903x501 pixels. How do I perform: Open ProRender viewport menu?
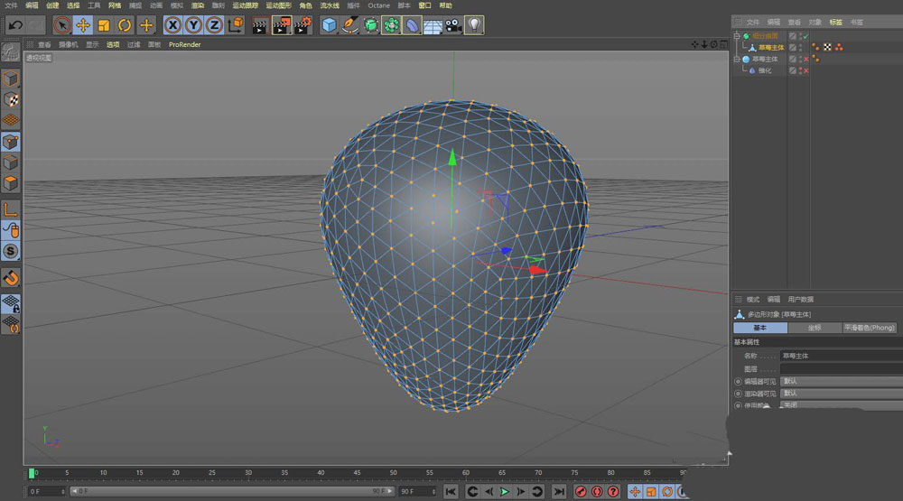pyautogui.click(x=184, y=44)
